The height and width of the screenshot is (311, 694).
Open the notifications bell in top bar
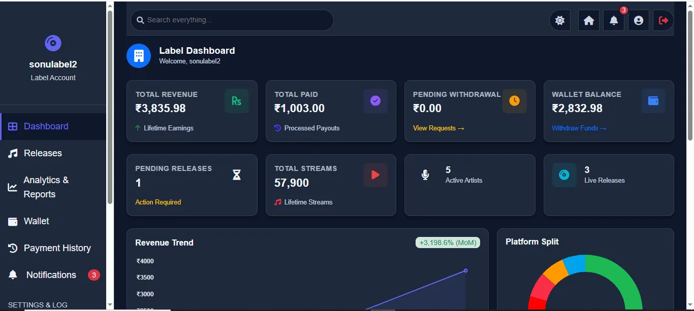point(614,20)
